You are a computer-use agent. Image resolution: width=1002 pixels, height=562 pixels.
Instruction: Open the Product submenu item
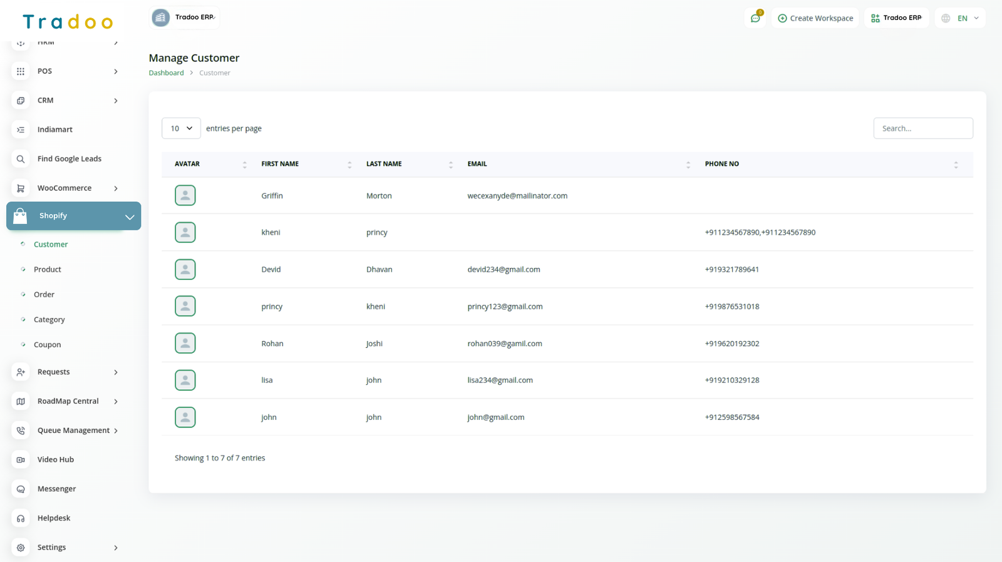pyautogui.click(x=48, y=270)
